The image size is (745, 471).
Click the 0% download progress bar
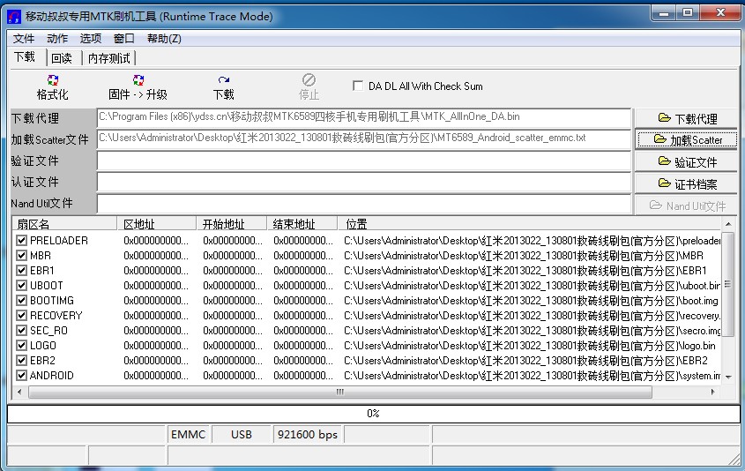point(373,414)
